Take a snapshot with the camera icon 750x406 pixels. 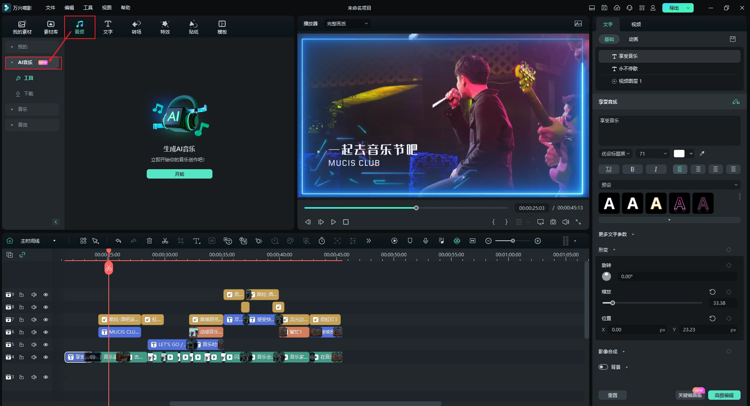pos(553,222)
